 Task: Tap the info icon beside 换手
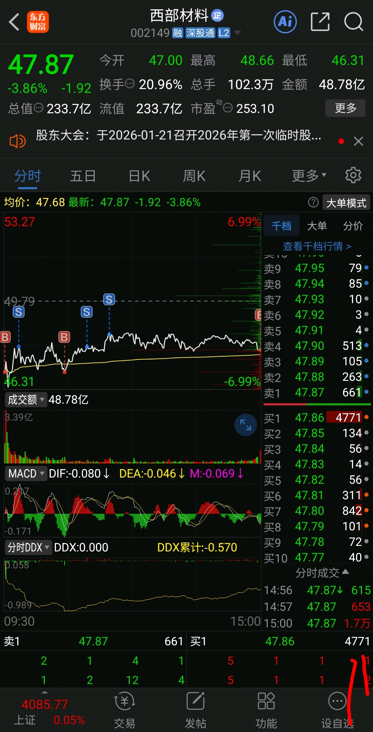point(130,84)
